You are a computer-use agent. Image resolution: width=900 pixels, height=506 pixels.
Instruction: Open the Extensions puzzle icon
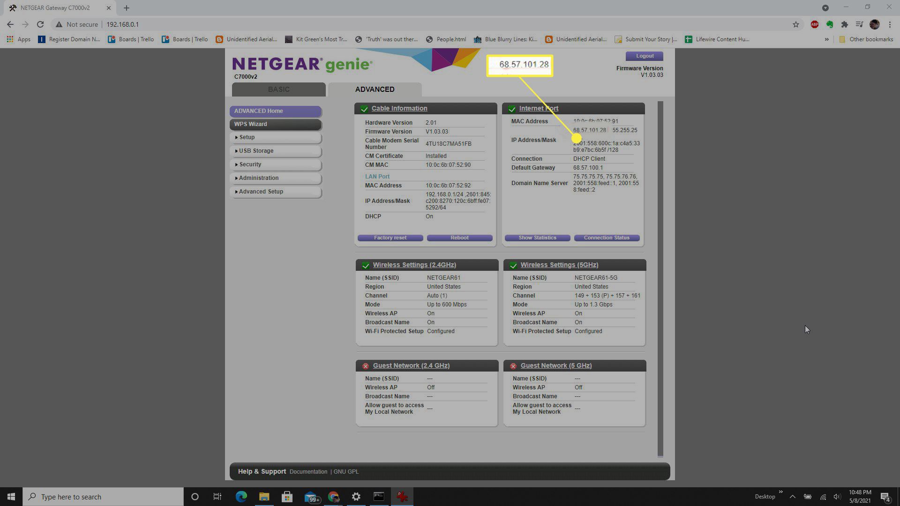[845, 24]
